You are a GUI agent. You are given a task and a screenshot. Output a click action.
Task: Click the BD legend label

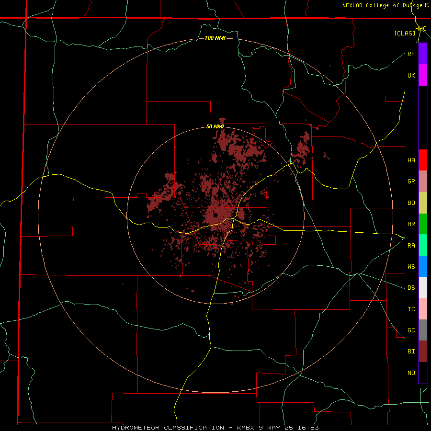411,203
